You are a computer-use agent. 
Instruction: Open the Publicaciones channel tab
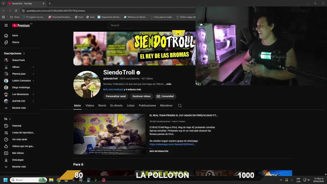click(x=147, y=106)
